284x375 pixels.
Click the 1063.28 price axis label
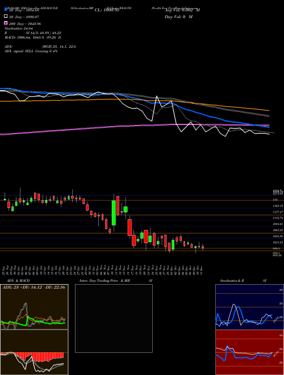(278, 230)
